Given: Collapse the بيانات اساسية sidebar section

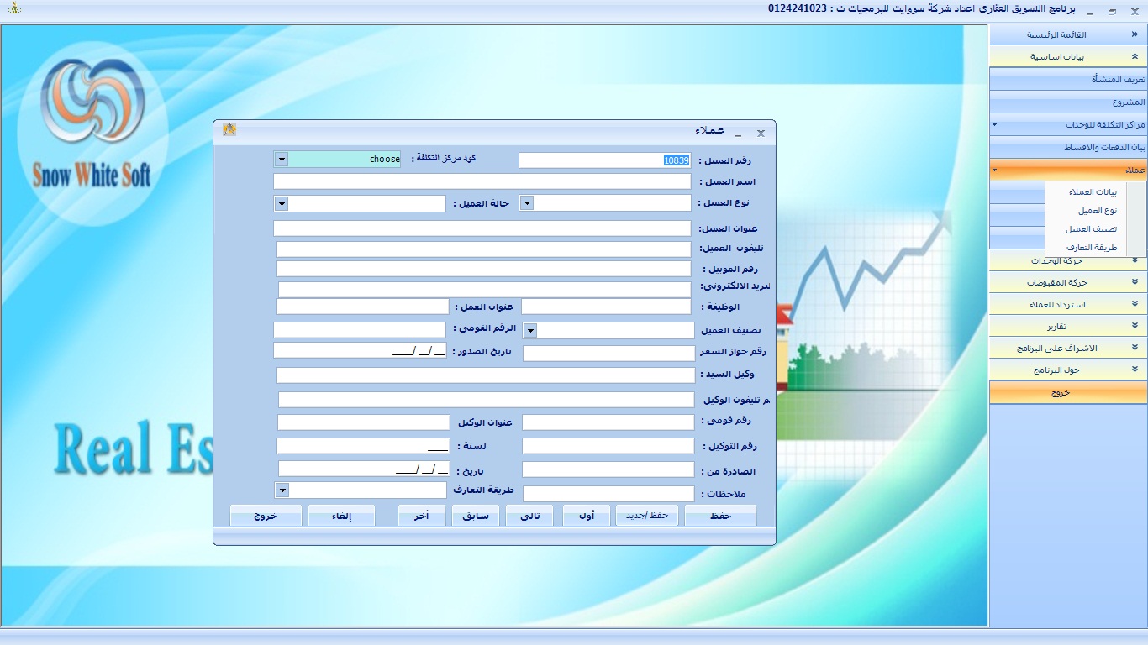Looking at the screenshot, I should [1135, 57].
